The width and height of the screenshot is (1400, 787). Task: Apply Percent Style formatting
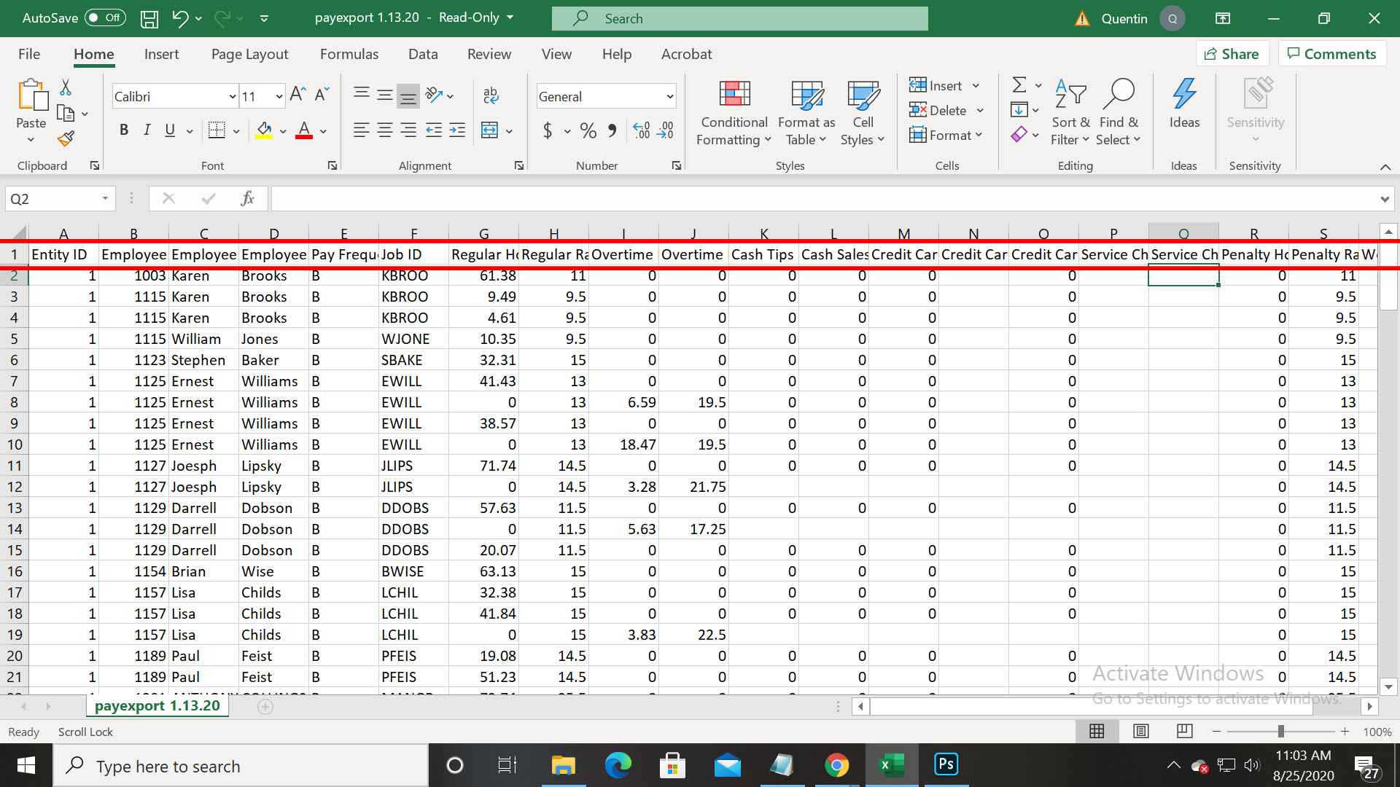click(588, 131)
